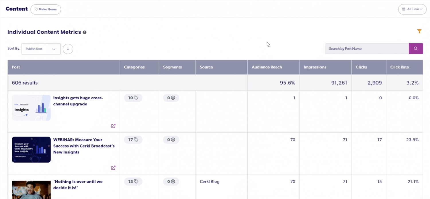Screen dimensions: 430x199
Task: Open the Publish Start sort dropdown
Action: pos(41,49)
